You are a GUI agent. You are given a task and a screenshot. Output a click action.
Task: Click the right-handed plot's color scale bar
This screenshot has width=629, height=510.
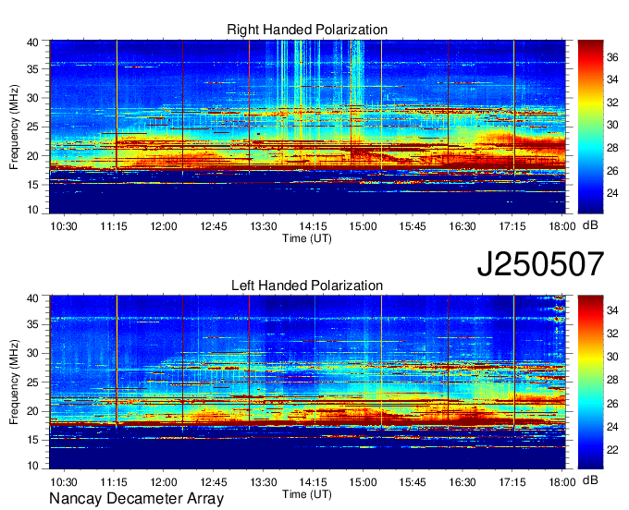[590, 127]
